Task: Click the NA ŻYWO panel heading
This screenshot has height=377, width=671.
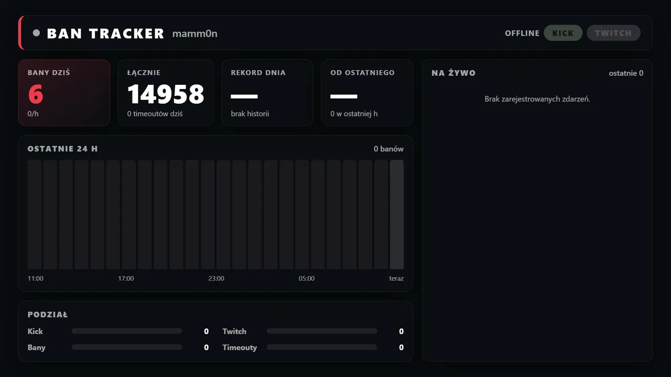Action: pos(453,73)
